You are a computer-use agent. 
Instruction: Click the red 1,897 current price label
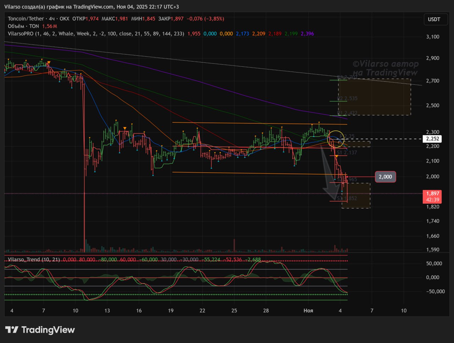[x=432, y=196]
